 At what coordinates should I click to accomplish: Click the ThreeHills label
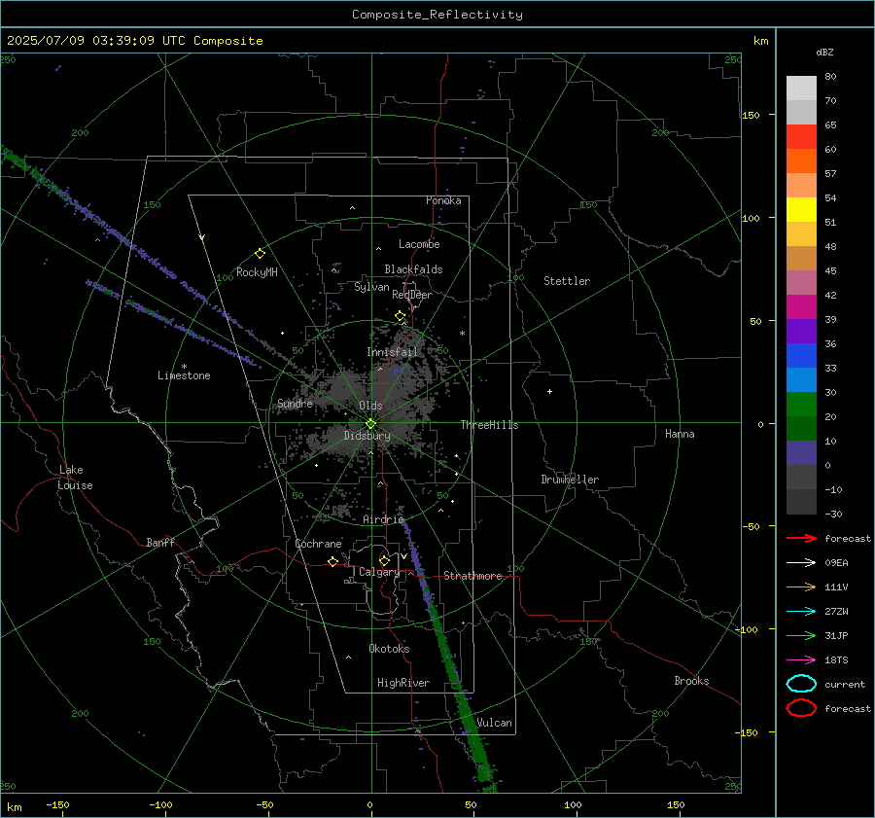tap(489, 425)
